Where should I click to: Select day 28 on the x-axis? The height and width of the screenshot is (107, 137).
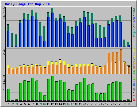(x=116, y=104)
